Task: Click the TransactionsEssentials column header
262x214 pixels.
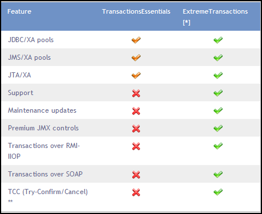Action: coord(136,11)
